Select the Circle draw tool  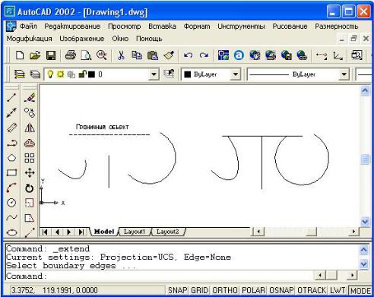[x=11, y=203]
